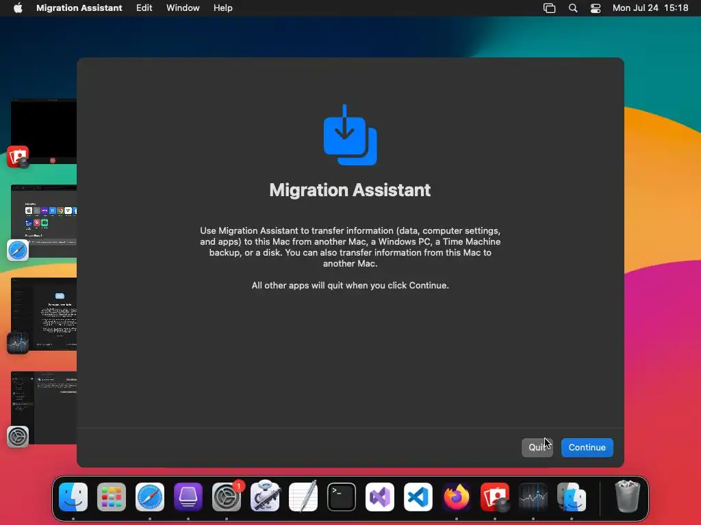The width and height of the screenshot is (701, 525).
Task: Click the Continue button
Action: coord(587,447)
